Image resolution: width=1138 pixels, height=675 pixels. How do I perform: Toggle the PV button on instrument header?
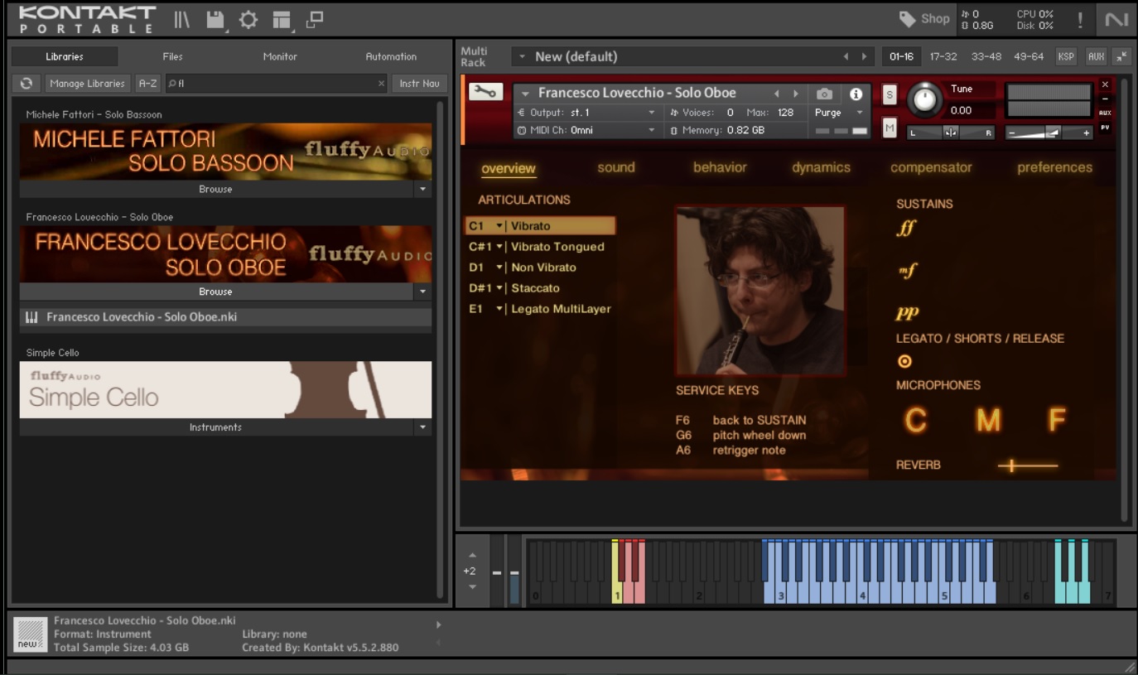1105,128
